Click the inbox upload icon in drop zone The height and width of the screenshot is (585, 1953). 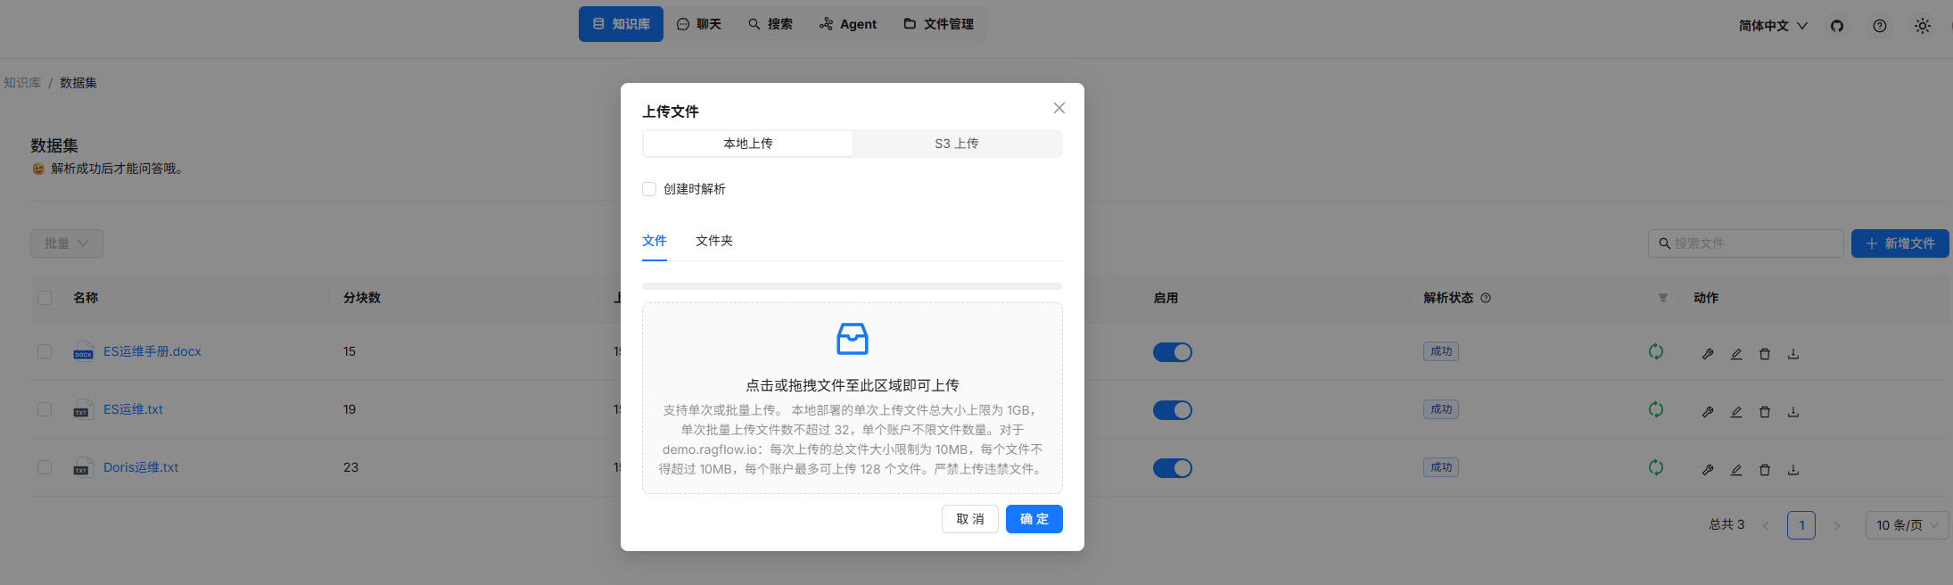[853, 339]
